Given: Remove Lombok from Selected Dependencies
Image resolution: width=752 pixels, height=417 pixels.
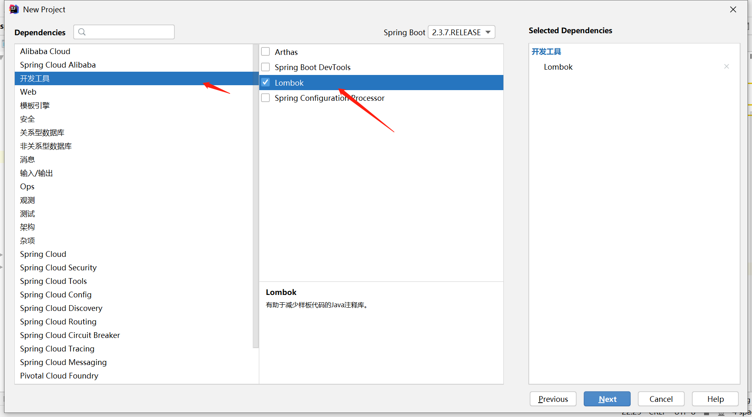Looking at the screenshot, I should (727, 66).
